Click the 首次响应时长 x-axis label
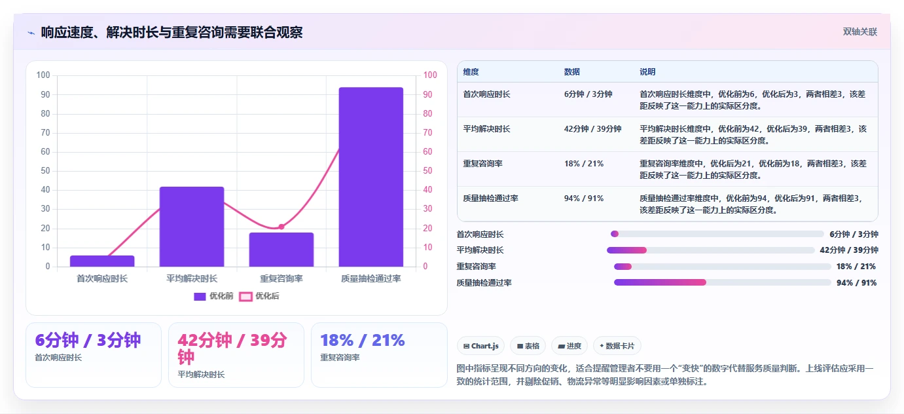Image resolution: width=904 pixels, height=414 pixels. tap(102, 278)
